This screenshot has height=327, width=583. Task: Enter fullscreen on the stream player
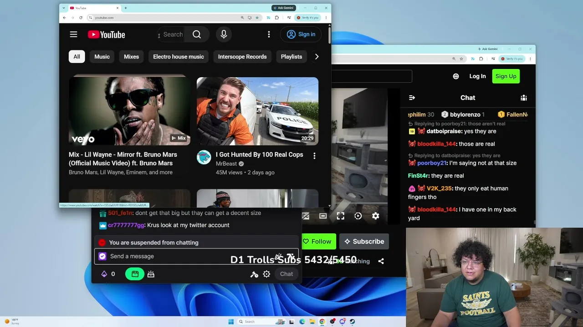click(x=341, y=216)
